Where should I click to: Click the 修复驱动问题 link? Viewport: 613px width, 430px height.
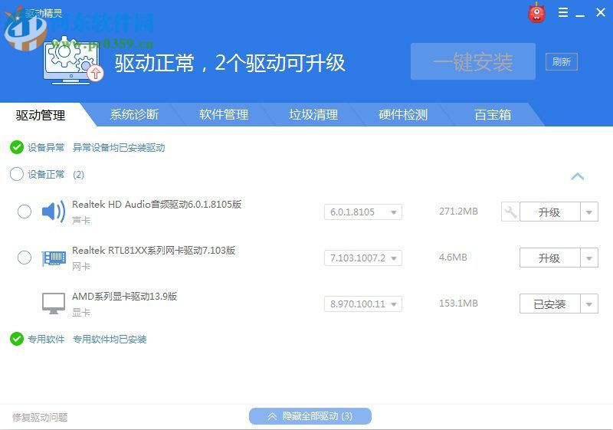point(40,417)
